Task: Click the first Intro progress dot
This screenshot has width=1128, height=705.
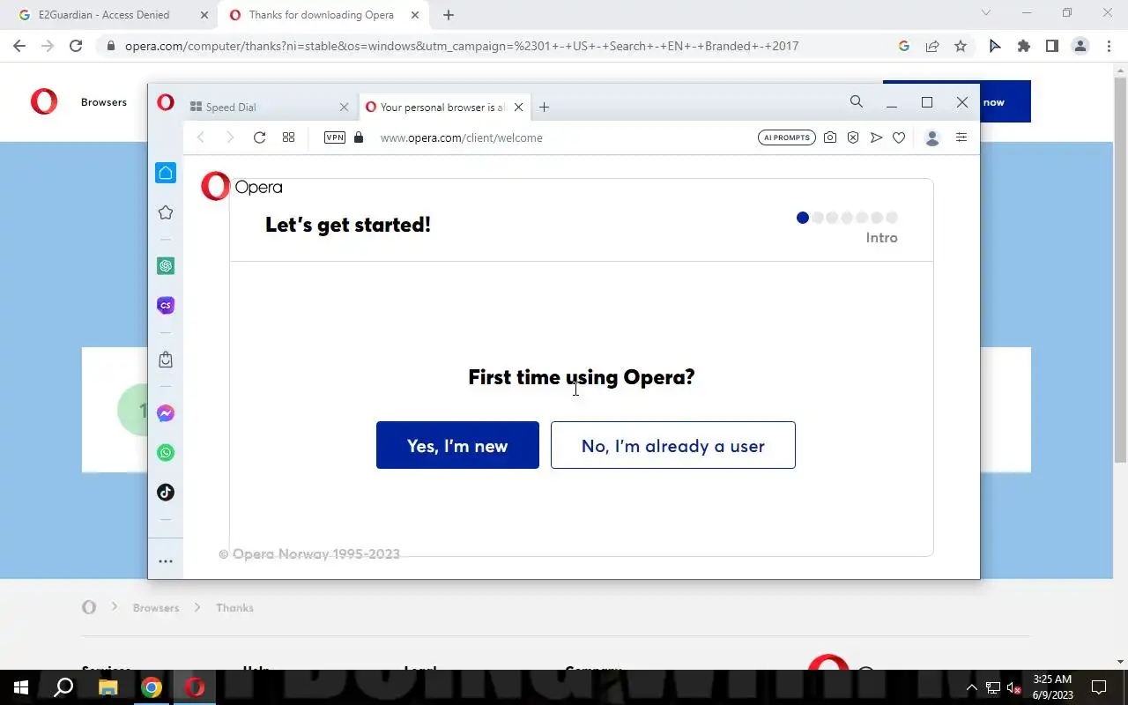Action: (802, 218)
